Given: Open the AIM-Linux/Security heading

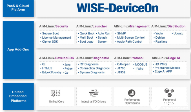Looking at the screenshot, I should point(54,26).
